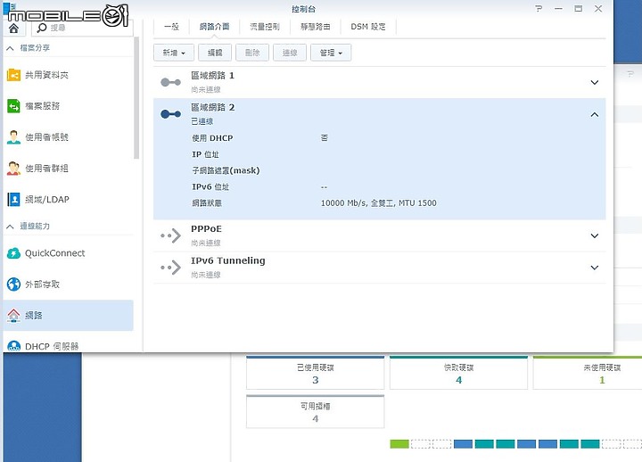Open the 新增 dropdown button
This screenshot has height=462, width=642.
(x=174, y=53)
